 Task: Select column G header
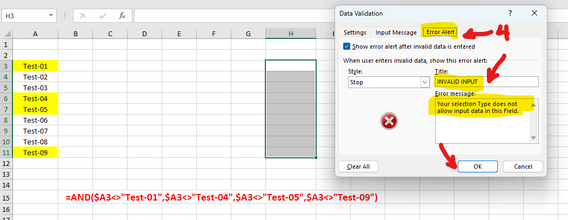pyautogui.click(x=248, y=34)
